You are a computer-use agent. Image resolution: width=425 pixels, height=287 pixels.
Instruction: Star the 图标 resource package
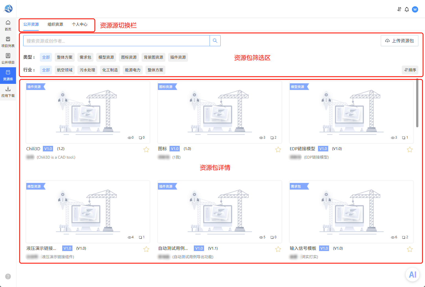(x=278, y=150)
